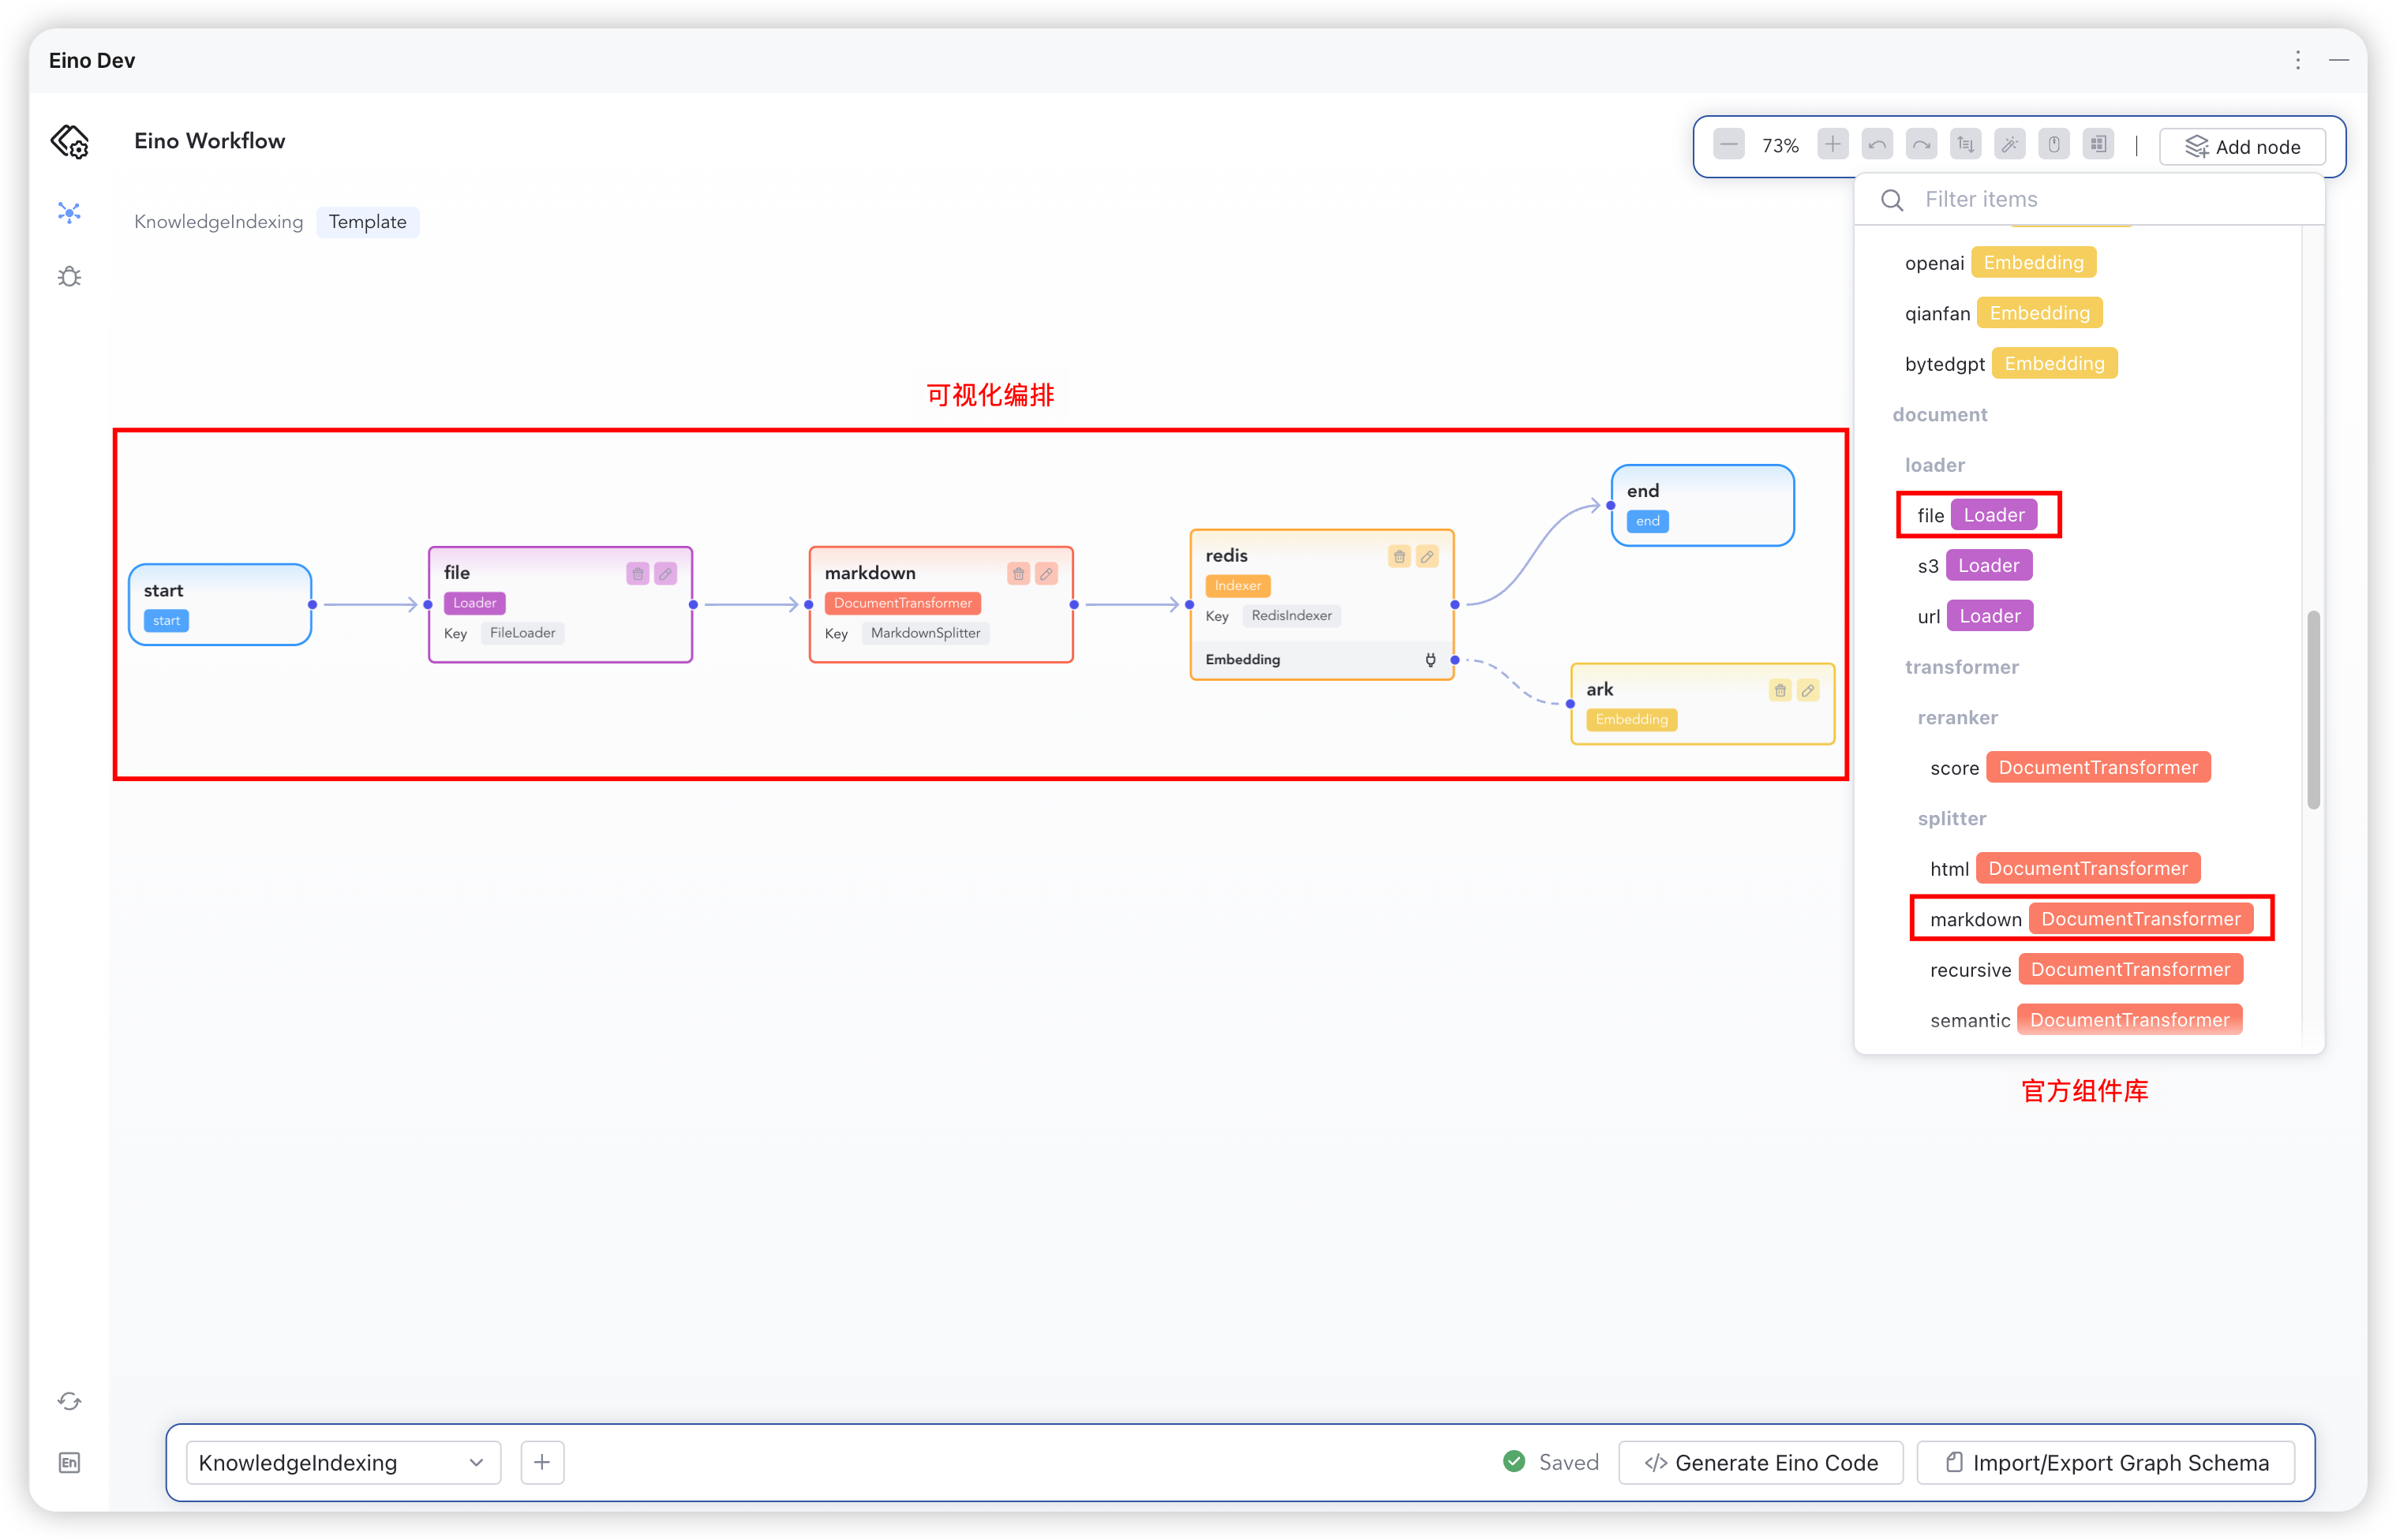Click the component list vertical scrollbar

click(x=2313, y=710)
